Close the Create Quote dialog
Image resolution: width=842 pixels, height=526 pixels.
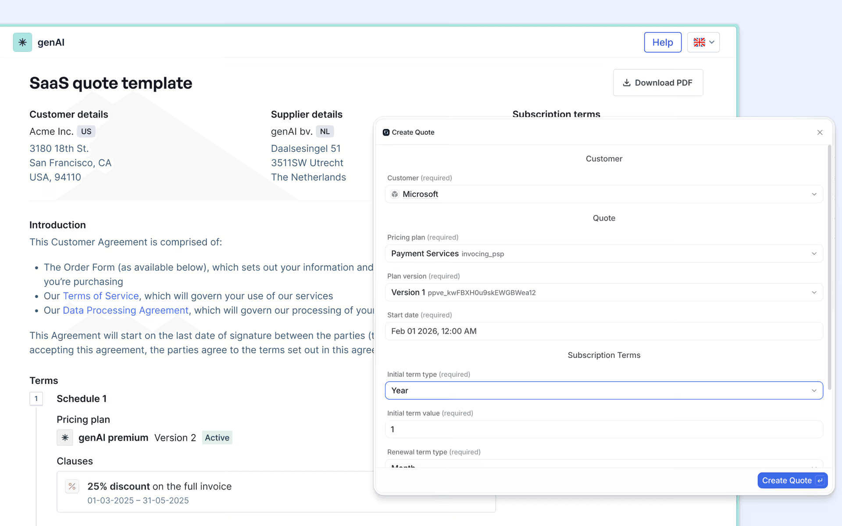[820, 132]
